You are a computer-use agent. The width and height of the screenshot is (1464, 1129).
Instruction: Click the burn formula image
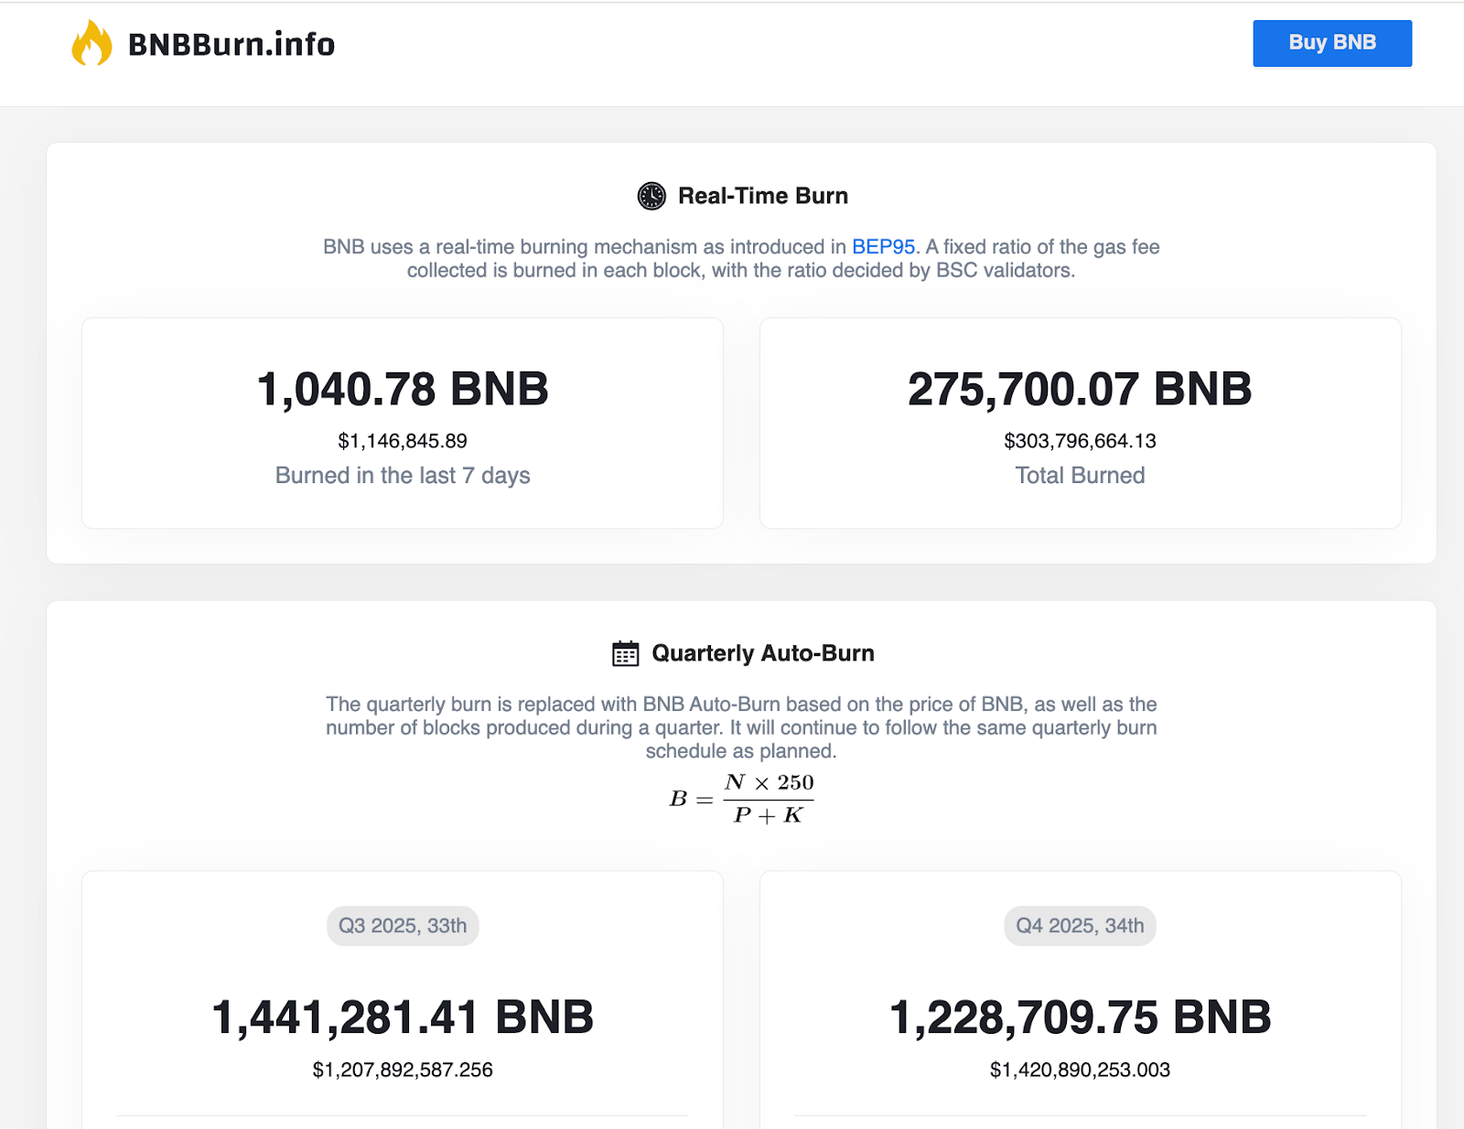[x=743, y=796]
